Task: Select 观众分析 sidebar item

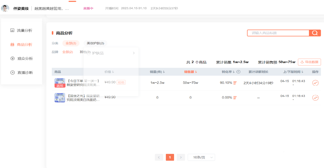Action: point(21,58)
